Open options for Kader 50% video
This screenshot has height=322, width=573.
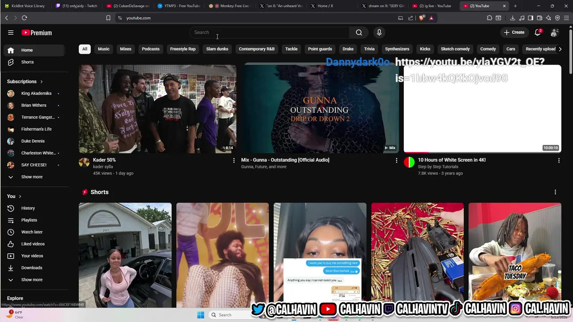234,160
